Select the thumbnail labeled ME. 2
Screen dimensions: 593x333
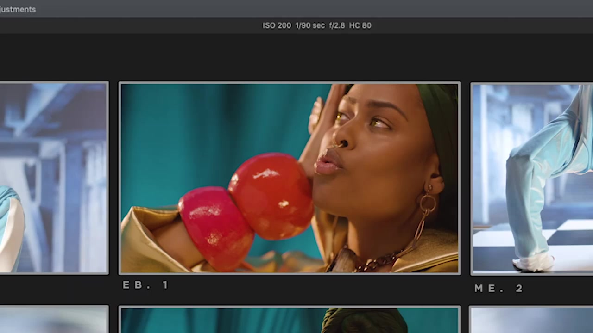[x=532, y=179]
